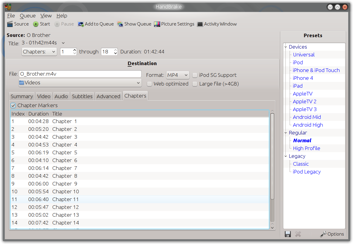Toggle the Chapter Markers checkbox

(13, 105)
